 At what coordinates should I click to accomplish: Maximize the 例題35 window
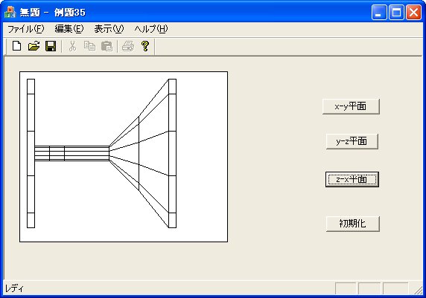396,13
